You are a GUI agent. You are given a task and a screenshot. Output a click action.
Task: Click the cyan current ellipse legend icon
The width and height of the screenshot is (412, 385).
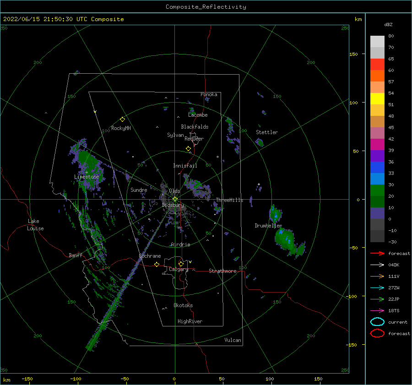click(x=377, y=322)
